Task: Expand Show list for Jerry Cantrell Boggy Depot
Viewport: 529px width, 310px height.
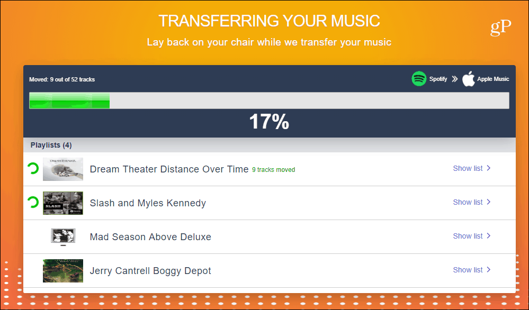Action: [472, 270]
